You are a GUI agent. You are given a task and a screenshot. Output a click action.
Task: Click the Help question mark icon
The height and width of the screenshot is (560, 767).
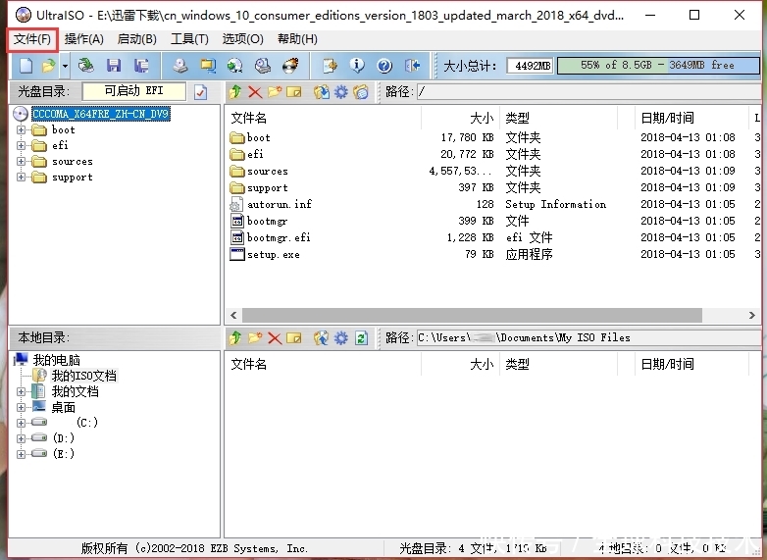click(384, 65)
